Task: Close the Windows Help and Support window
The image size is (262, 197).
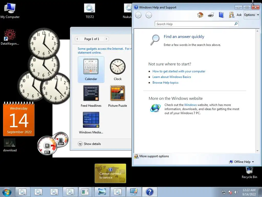Action: 255,7
